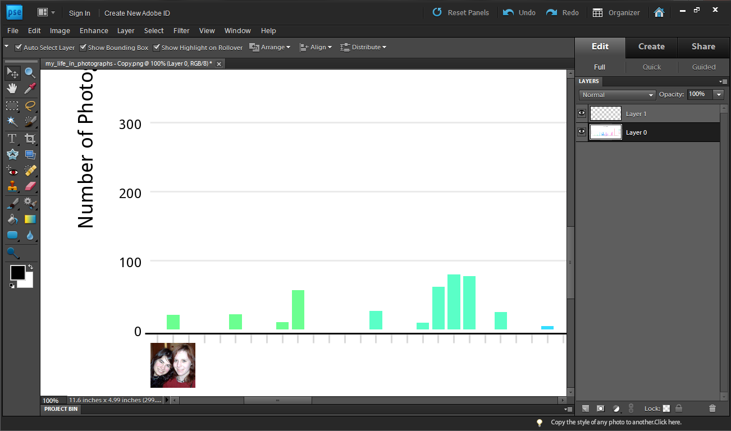Screen dimensions: 731x431
Task: Select the Hand tool
Action: click(12, 88)
